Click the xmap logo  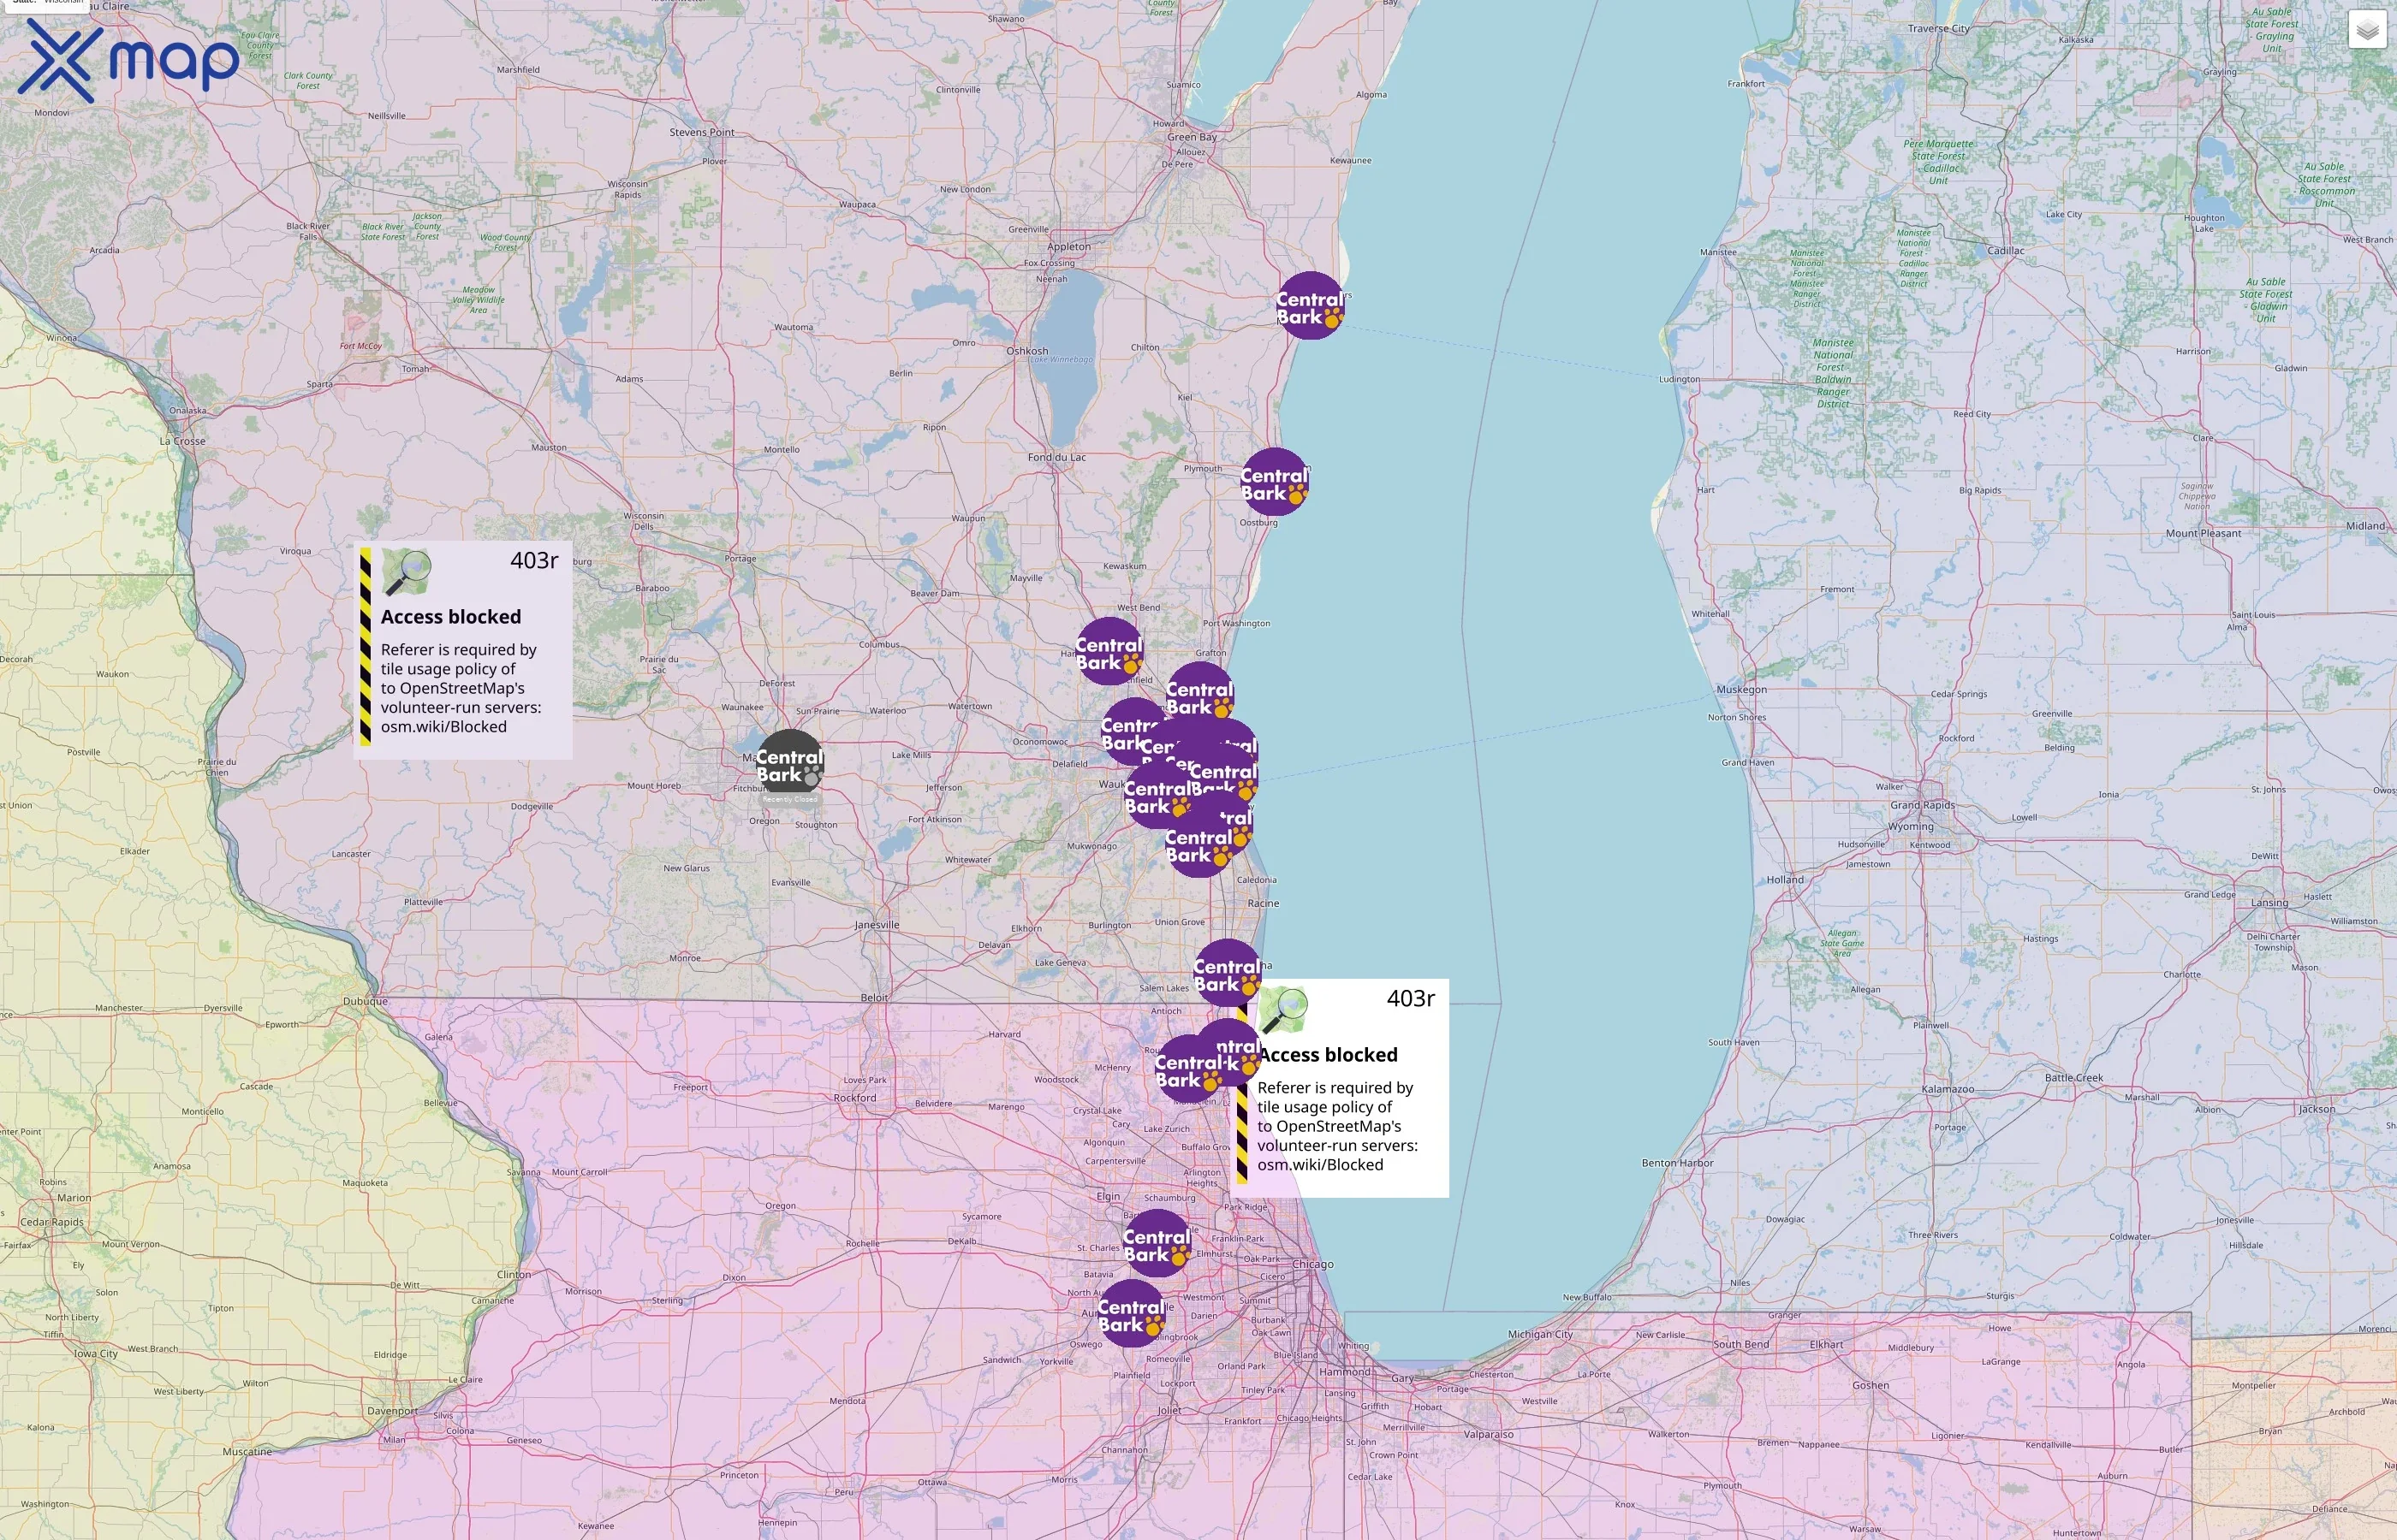click(127, 61)
